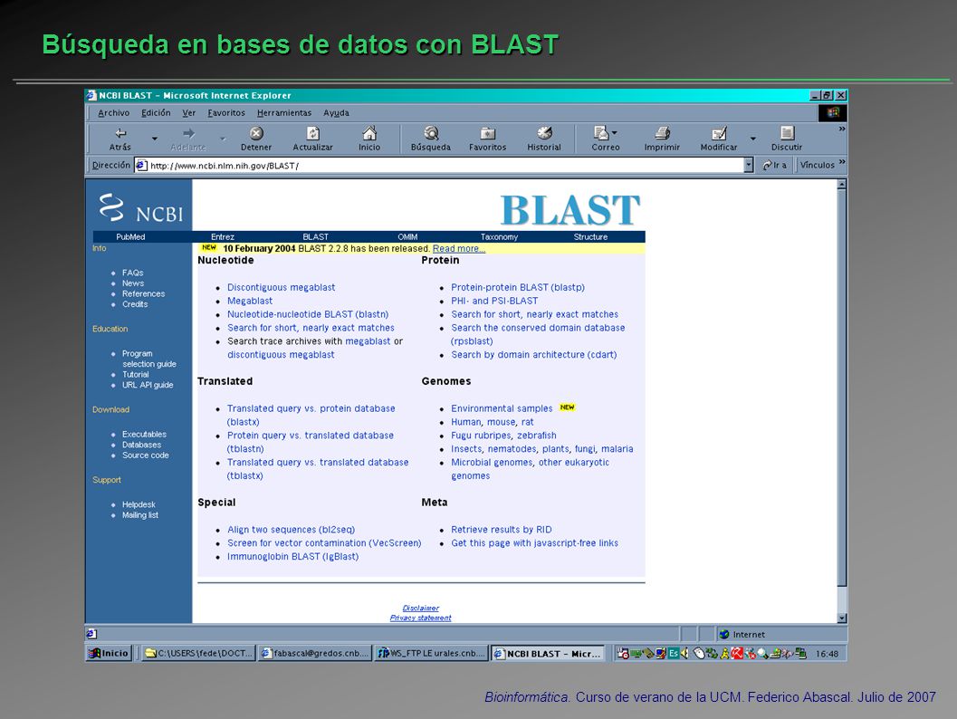Switch to the fabascal@gredos.cnb taskbar window

(314, 654)
